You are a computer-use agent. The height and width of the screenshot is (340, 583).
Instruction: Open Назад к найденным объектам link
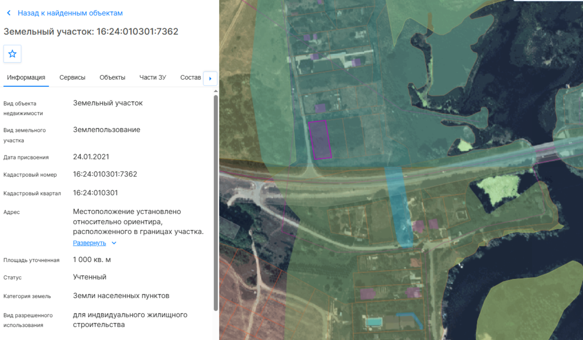tap(70, 13)
